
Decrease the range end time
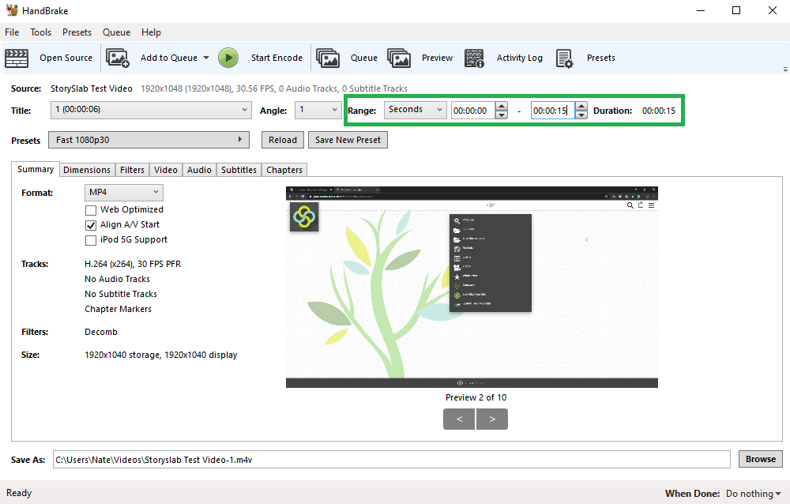(x=581, y=115)
